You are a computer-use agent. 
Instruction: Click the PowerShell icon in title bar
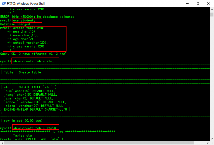coord(3,3)
